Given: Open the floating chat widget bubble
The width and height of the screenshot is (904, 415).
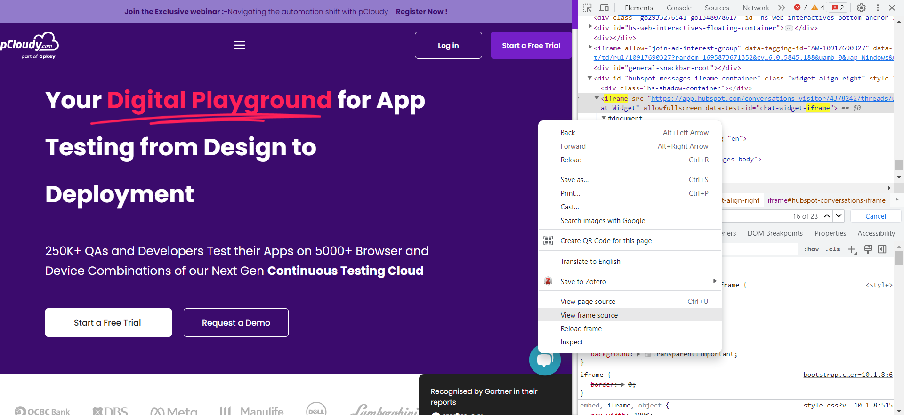Looking at the screenshot, I should coord(545,360).
